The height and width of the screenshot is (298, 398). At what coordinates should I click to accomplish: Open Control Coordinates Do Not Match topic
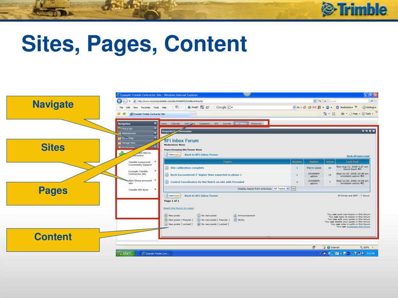tap(207, 182)
